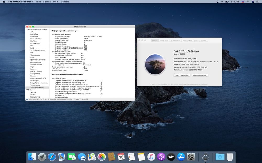This screenshot has height=163, width=262.
Task: Open Spotlight search magnifier
Action: (x=248, y=2)
